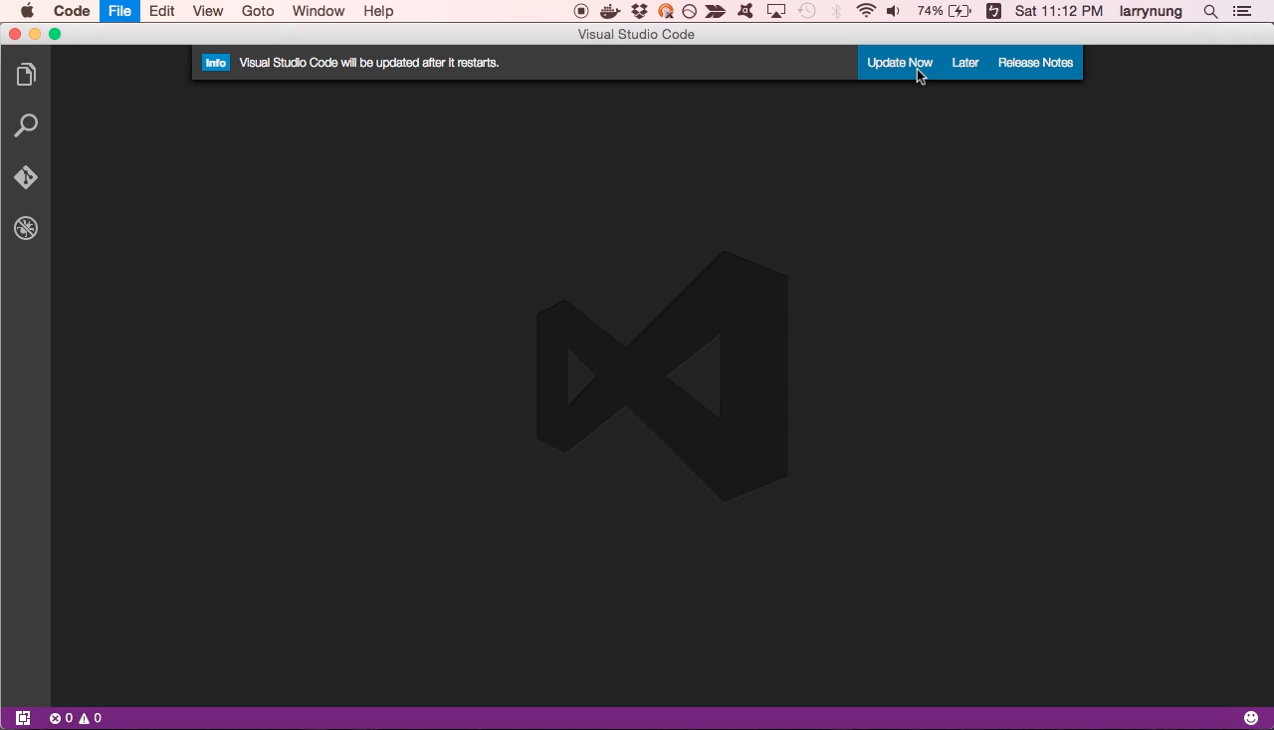Viewport: 1274px width, 730px height.
Task: Open the Debug view in sidebar
Action: click(26, 228)
